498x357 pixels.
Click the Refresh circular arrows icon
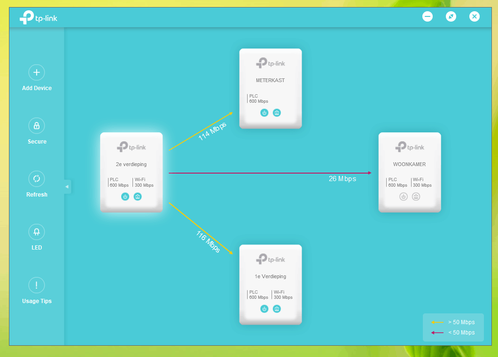(37, 179)
